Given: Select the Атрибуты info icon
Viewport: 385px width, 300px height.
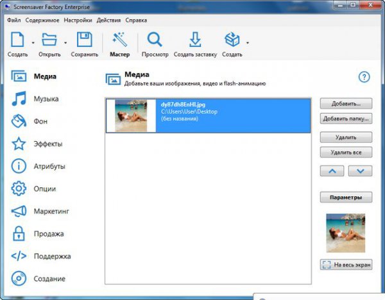Looking at the screenshot, I should click(x=19, y=166).
